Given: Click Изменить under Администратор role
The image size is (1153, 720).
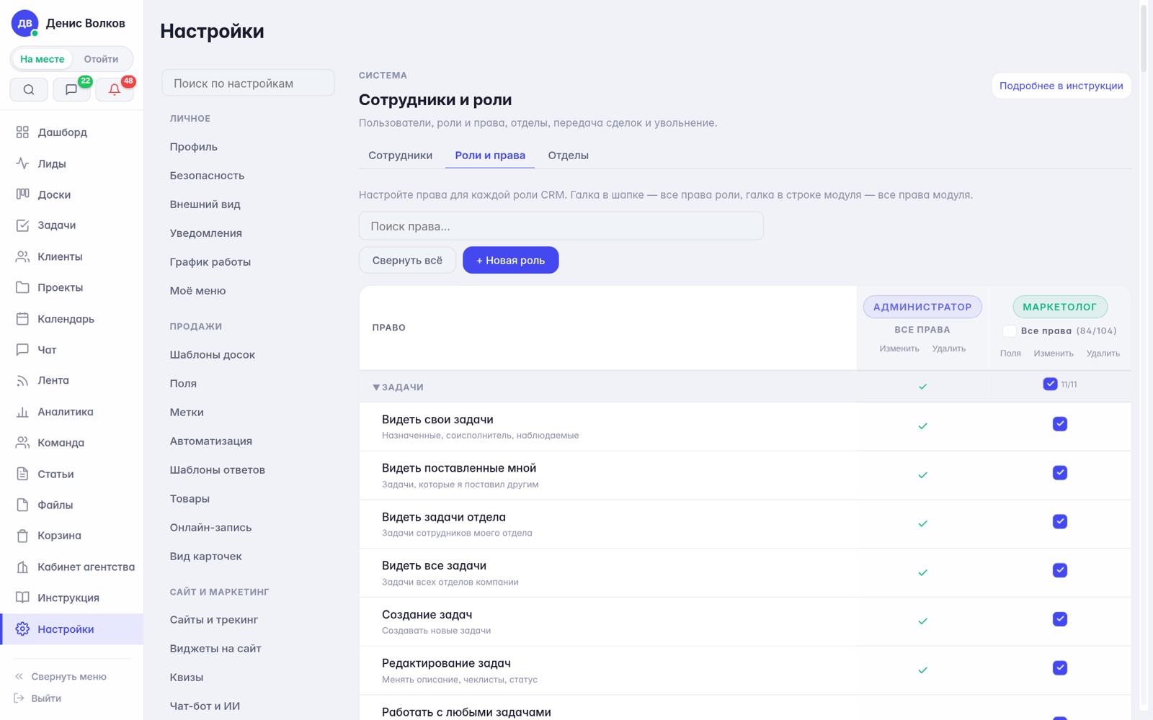Looking at the screenshot, I should [899, 348].
